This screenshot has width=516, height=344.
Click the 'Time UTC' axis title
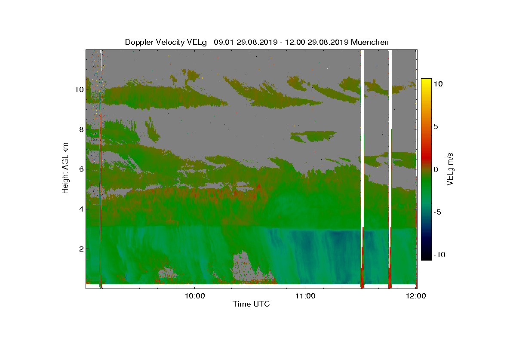click(252, 304)
